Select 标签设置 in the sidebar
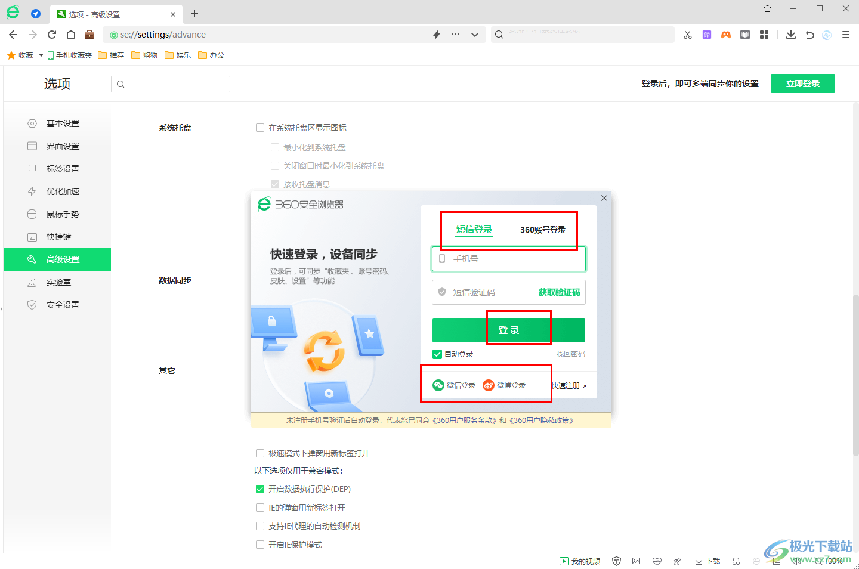Screen dimensions: 859x569 [57, 169]
